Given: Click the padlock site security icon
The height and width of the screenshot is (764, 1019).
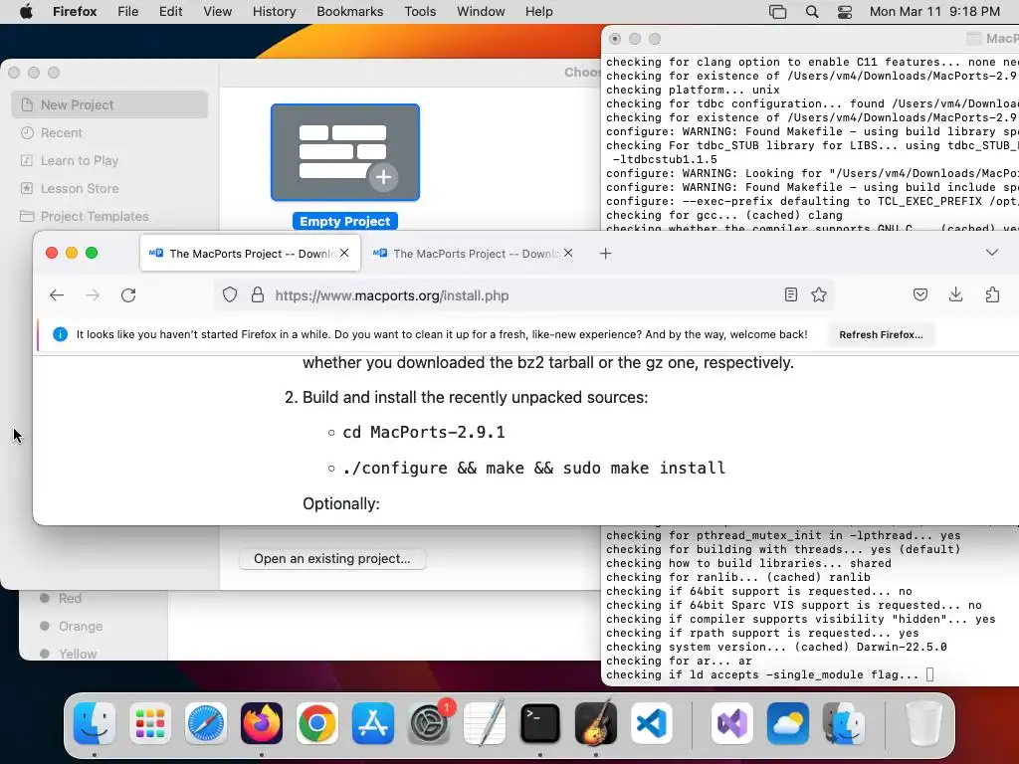Looking at the screenshot, I should tap(258, 294).
